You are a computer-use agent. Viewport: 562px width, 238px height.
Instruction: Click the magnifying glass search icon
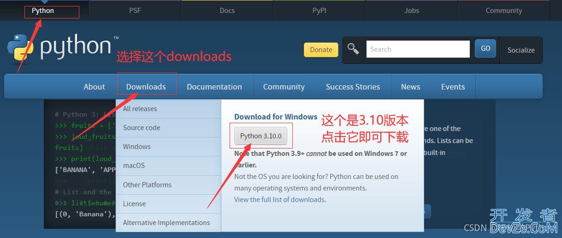(353, 48)
